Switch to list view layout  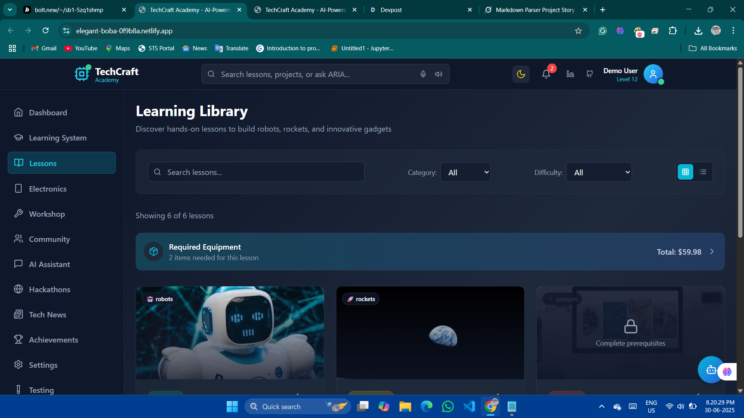pyautogui.click(x=703, y=172)
